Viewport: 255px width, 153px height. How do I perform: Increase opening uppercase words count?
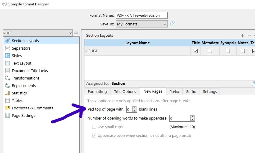click(192, 117)
